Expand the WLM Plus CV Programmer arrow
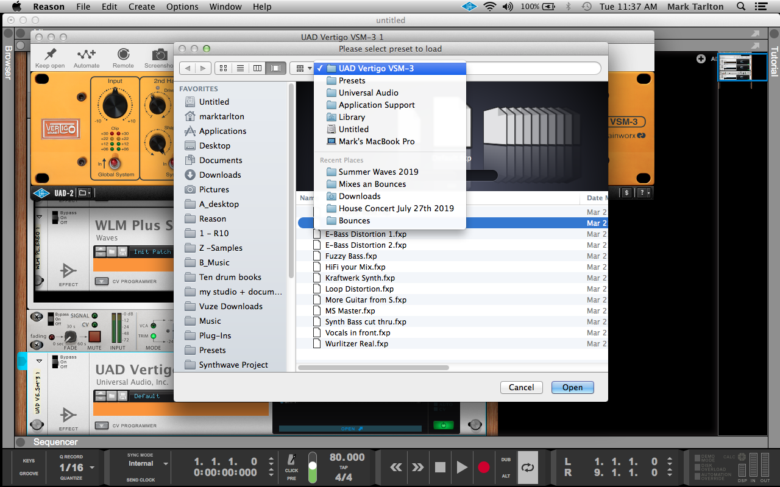 [x=102, y=281]
